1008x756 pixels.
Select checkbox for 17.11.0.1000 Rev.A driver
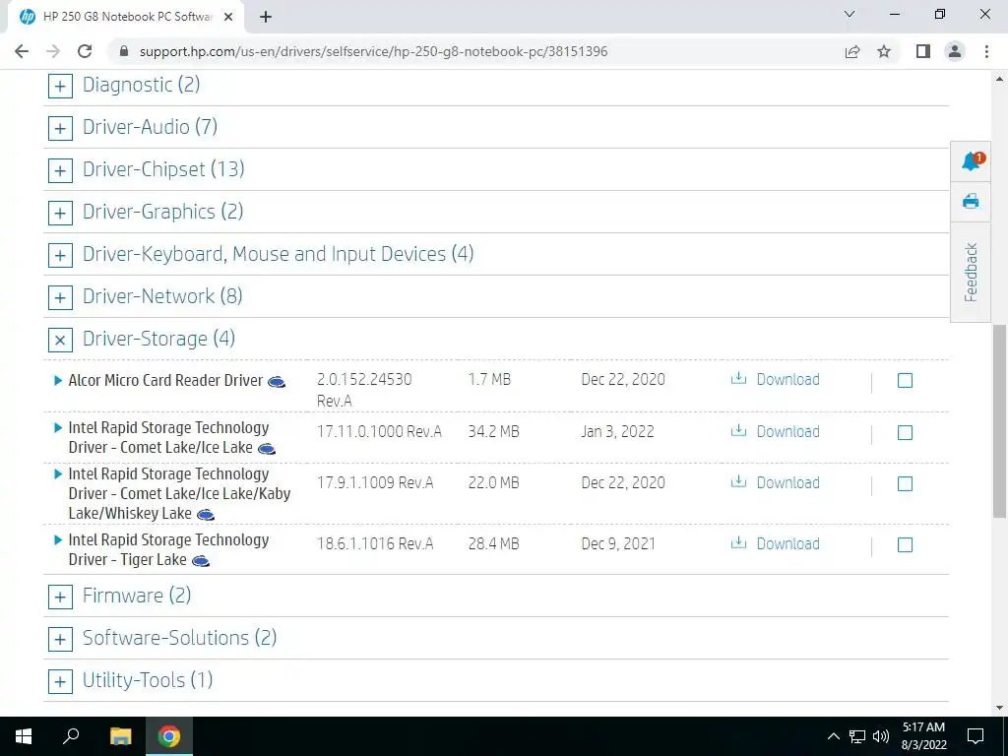(x=905, y=433)
